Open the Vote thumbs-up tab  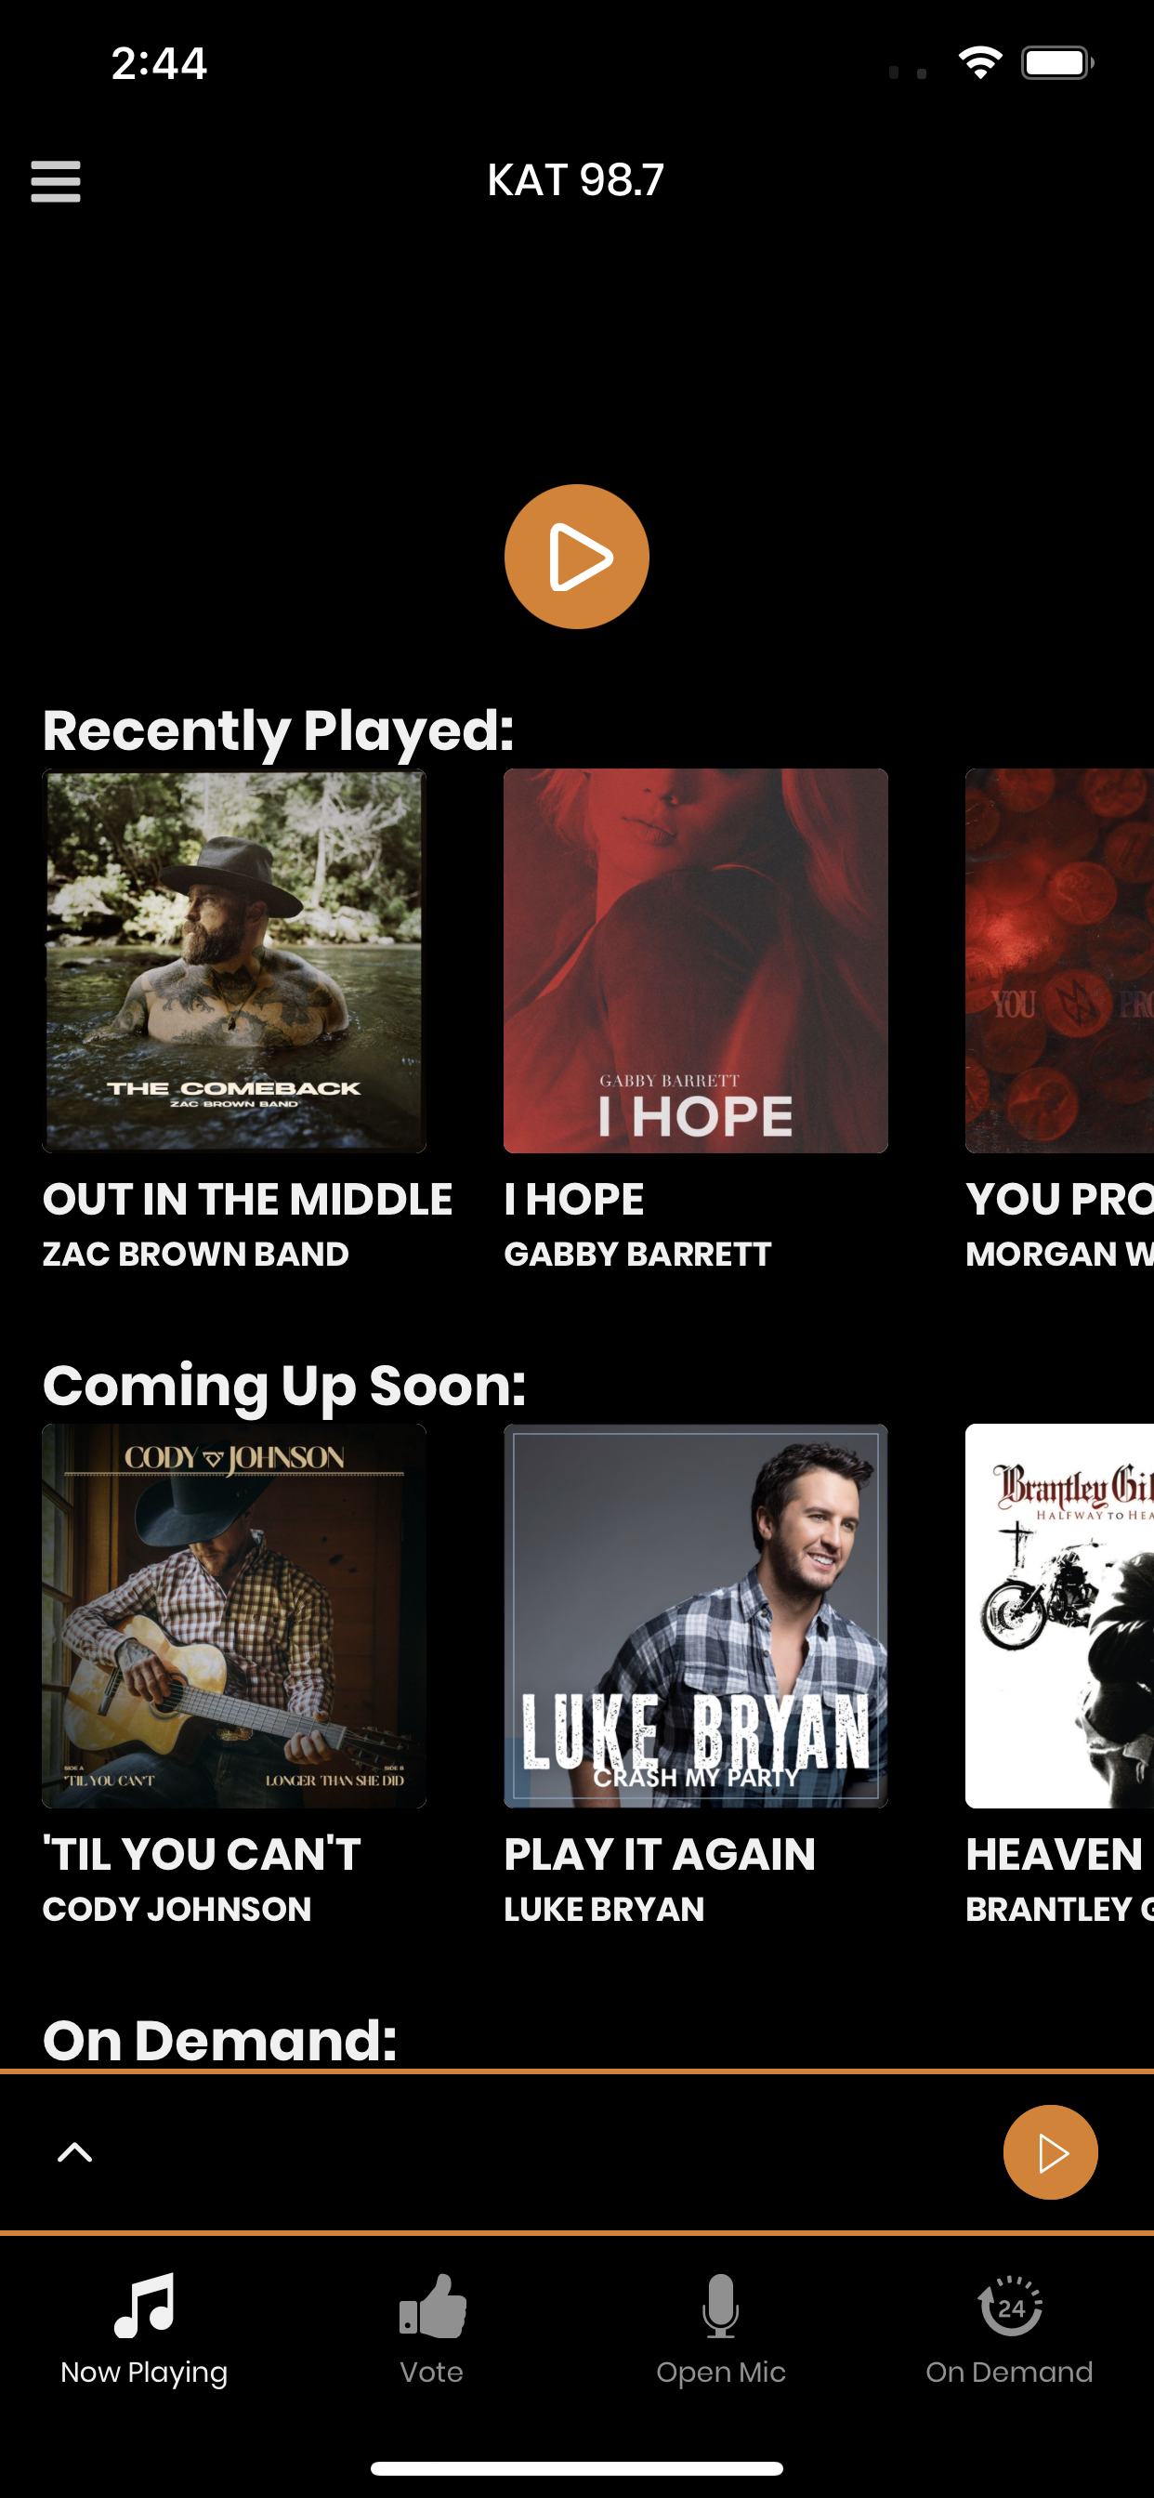(x=432, y=2305)
